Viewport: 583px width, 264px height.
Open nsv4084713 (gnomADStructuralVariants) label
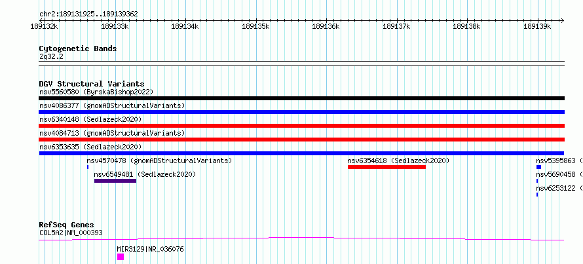(112, 133)
